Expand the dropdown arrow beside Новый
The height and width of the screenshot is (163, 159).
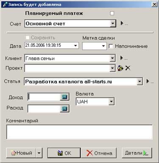[x=39, y=153]
